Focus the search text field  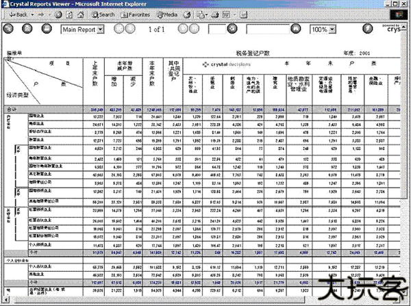268,29
